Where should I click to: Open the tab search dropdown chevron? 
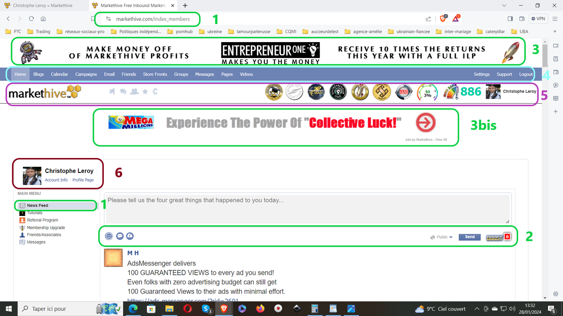click(x=503, y=5)
